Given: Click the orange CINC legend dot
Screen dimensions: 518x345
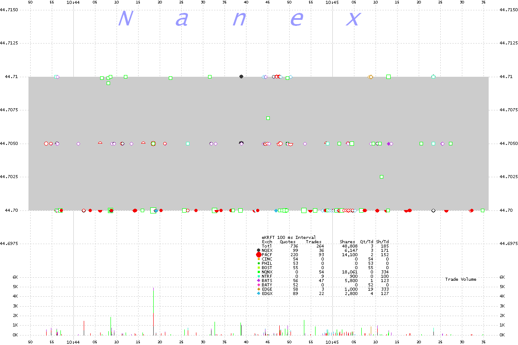Looking at the screenshot, I should point(259,259).
